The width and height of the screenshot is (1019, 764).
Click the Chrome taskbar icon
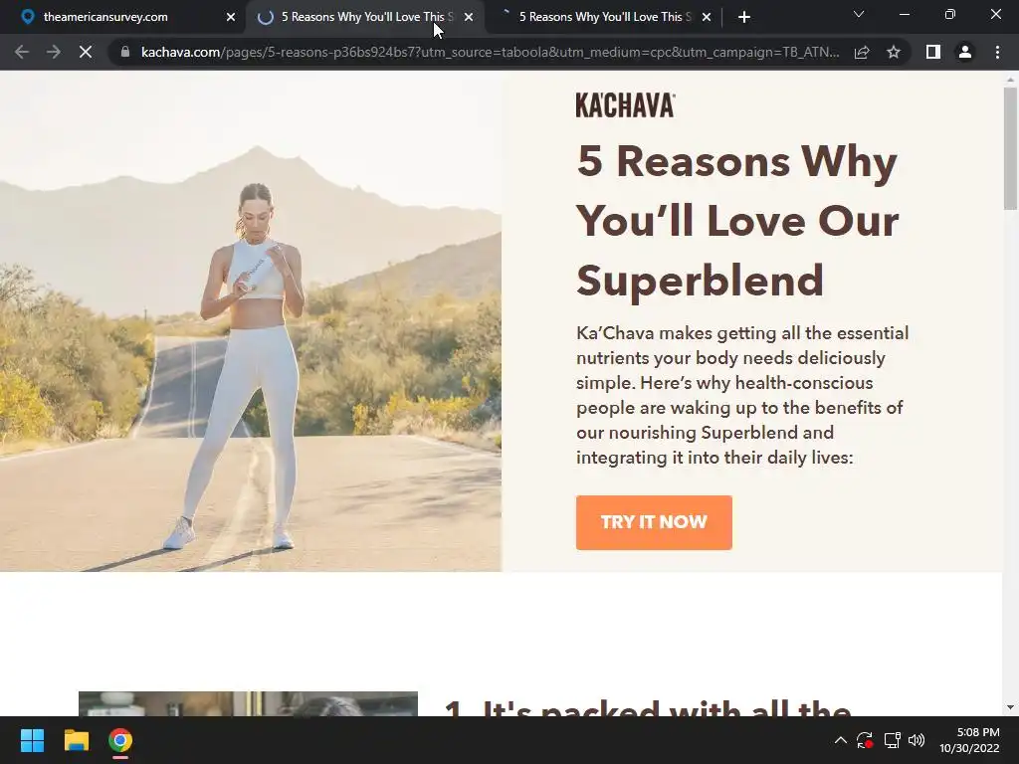click(x=120, y=740)
